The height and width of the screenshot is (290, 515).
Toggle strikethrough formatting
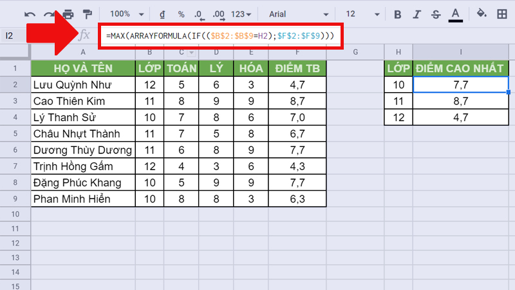436,14
